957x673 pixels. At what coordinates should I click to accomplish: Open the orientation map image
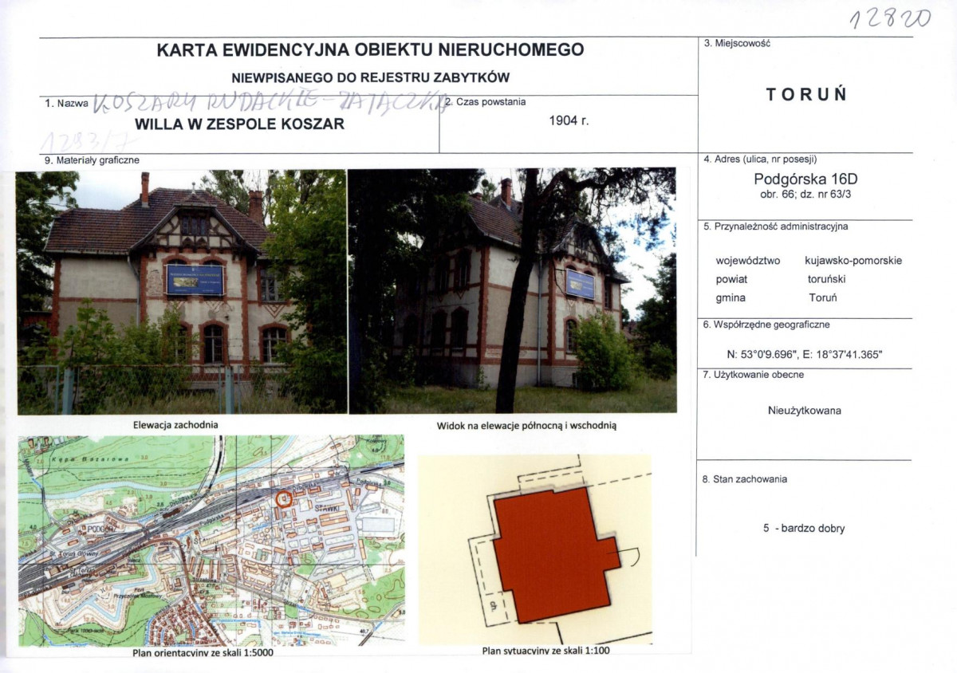[x=211, y=541]
